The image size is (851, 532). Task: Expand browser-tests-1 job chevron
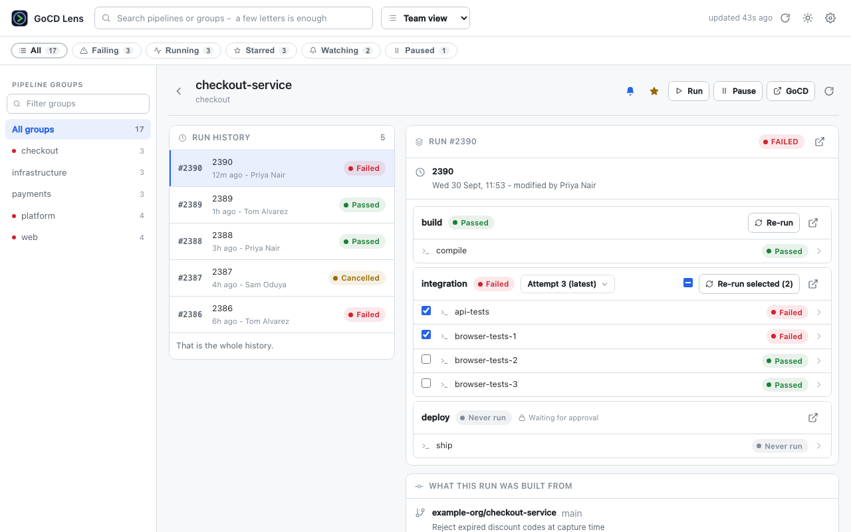coord(819,336)
